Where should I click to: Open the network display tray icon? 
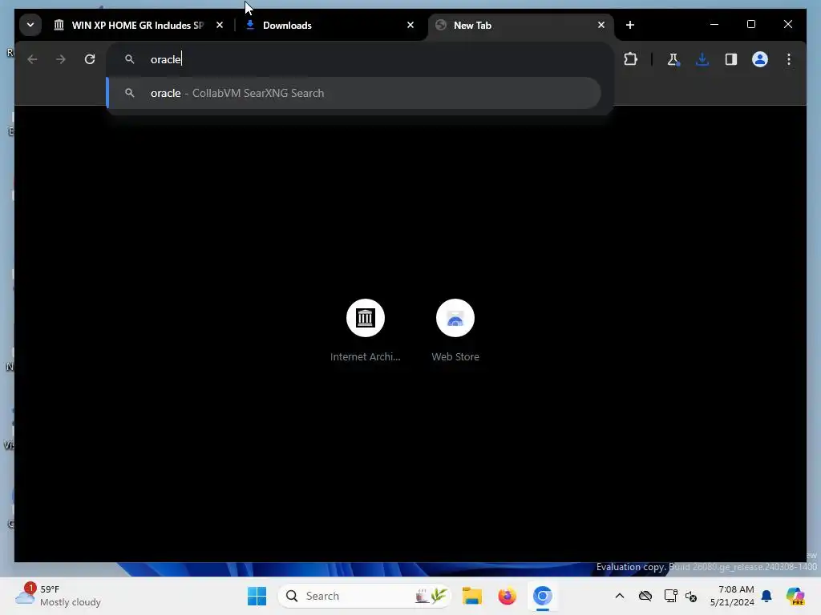pos(670,596)
